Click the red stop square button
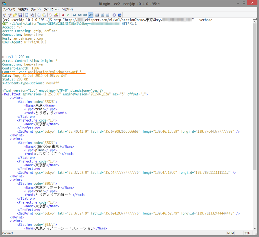The width and height of the screenshot is (259, 237). (x=63, y=15)
